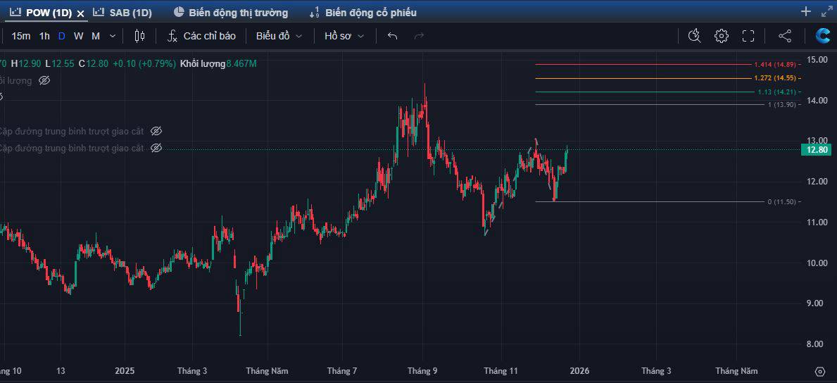This screenshot has width=837, height=383.
Task: Click the quick search lightning icon
Action: coord(694,36)
